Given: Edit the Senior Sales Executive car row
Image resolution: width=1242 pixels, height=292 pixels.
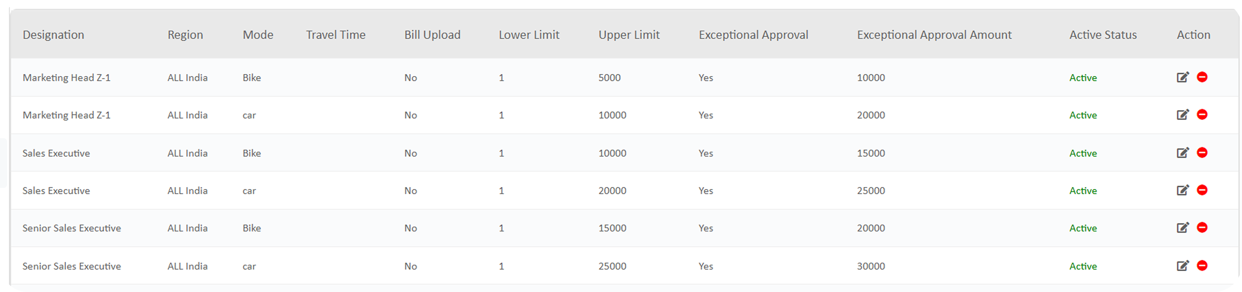Looking at the screenshot, I should (x=1183, y=265).
